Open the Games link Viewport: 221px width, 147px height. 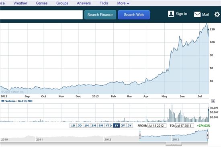[x=41, y=3]
